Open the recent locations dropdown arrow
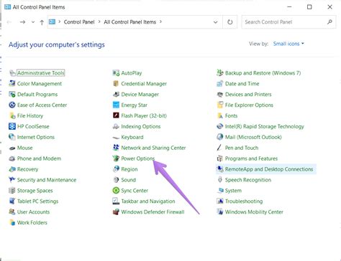The width and height of the screenshot is (341, 261). (33, 22)
